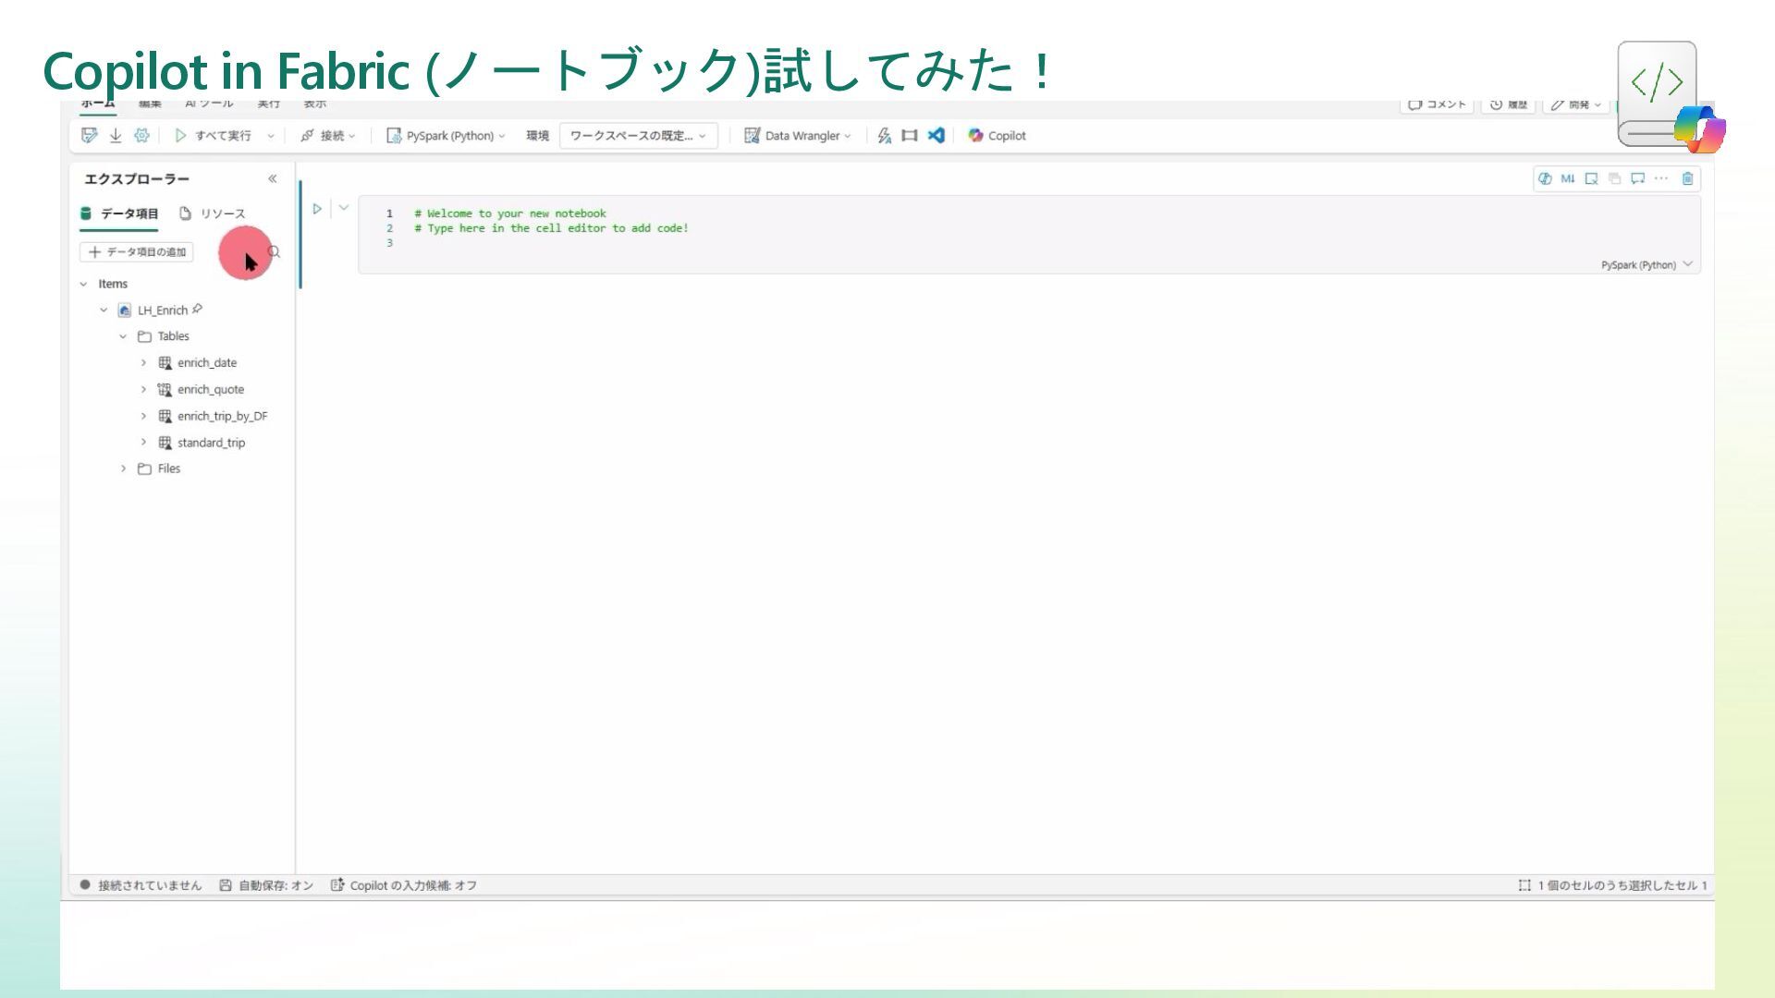Change cell language PySpark (Python) at cell bottom

click(x=1646, y=265)
